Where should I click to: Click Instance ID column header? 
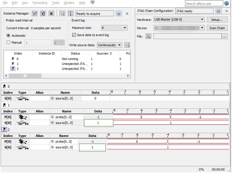[47, 53]
